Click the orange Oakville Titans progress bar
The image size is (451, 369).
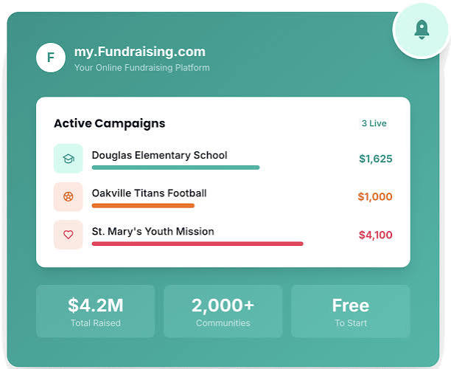[143, 206]
